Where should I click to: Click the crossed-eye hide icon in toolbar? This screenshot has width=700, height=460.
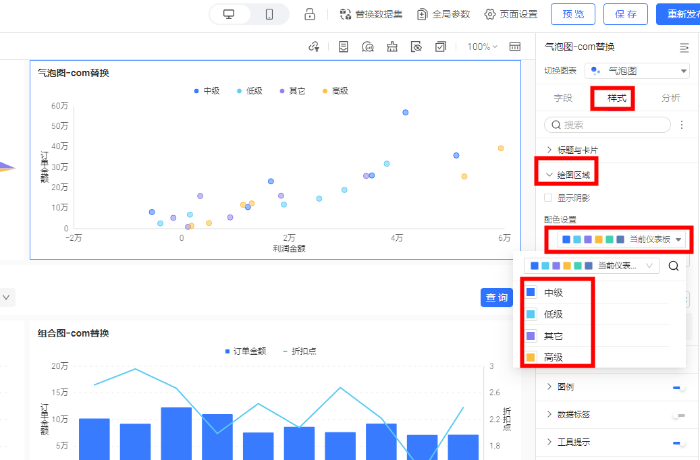point(416,47)
